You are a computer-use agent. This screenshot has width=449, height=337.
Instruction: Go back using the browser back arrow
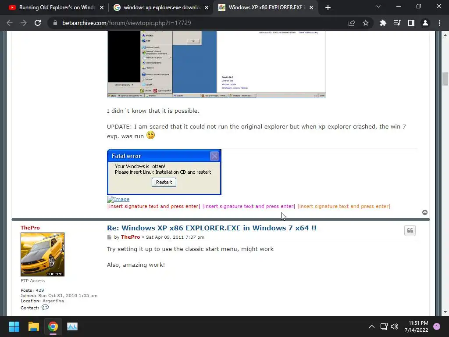coord(10,23)
